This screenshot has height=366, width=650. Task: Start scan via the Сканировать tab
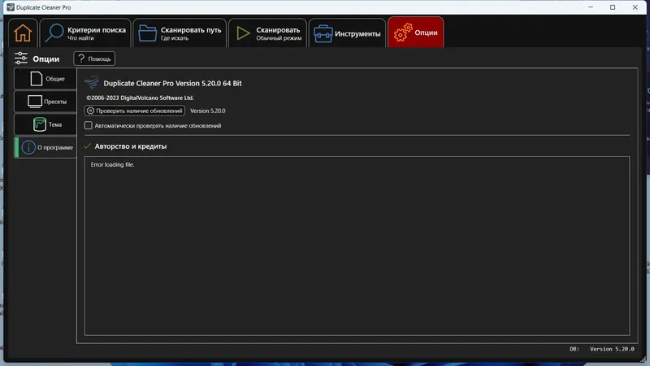[x=268, y=33]
